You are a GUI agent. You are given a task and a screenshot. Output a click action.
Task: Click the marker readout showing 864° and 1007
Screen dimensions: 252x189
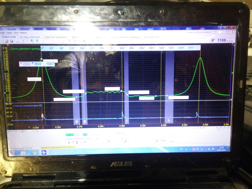pos(37,64)
